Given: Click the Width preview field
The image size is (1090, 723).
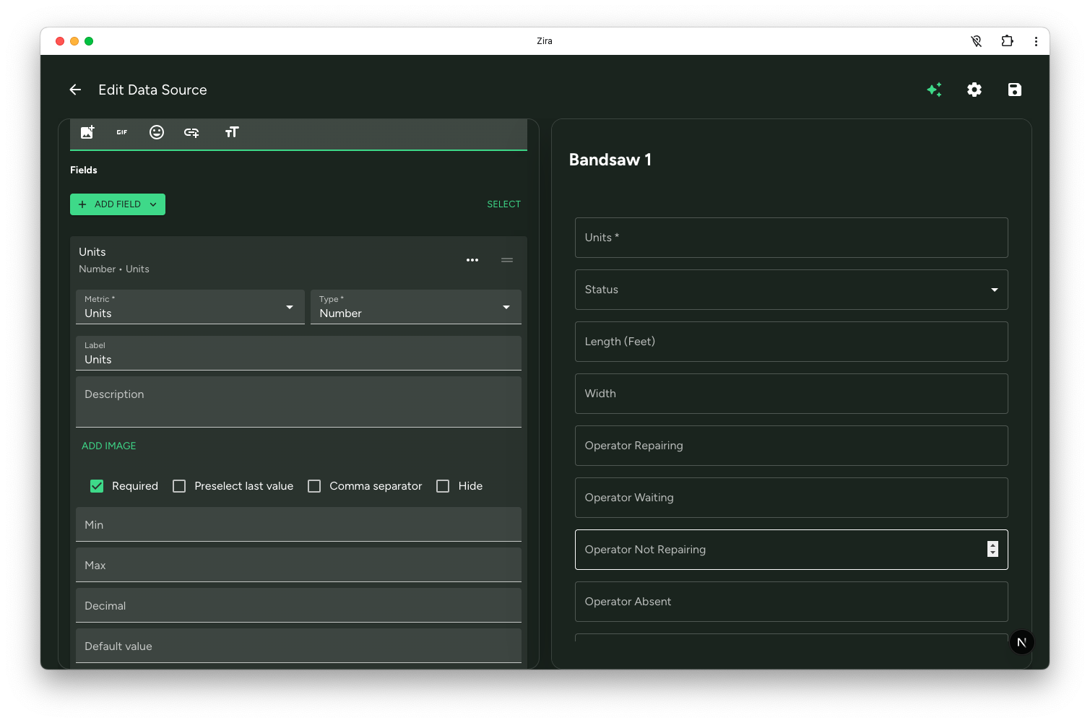Looking at the screenshot, I should coord(792,394).
